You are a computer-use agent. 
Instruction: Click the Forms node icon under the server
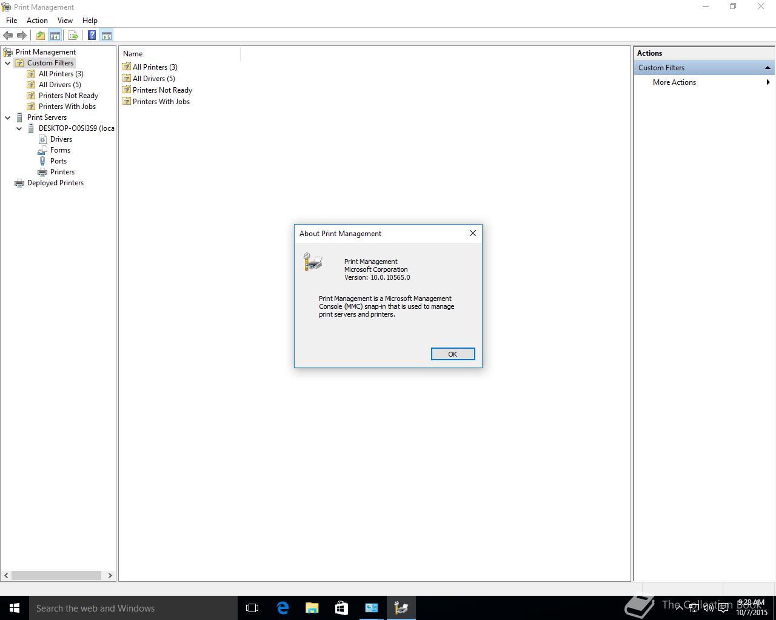tap(42, 150)
